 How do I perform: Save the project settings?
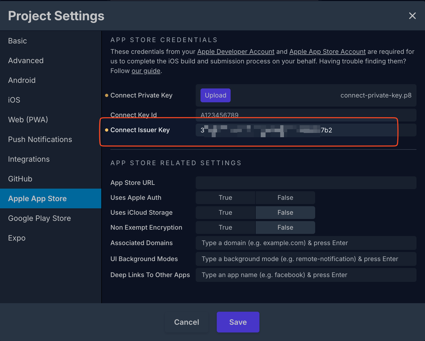pos(238,322)
